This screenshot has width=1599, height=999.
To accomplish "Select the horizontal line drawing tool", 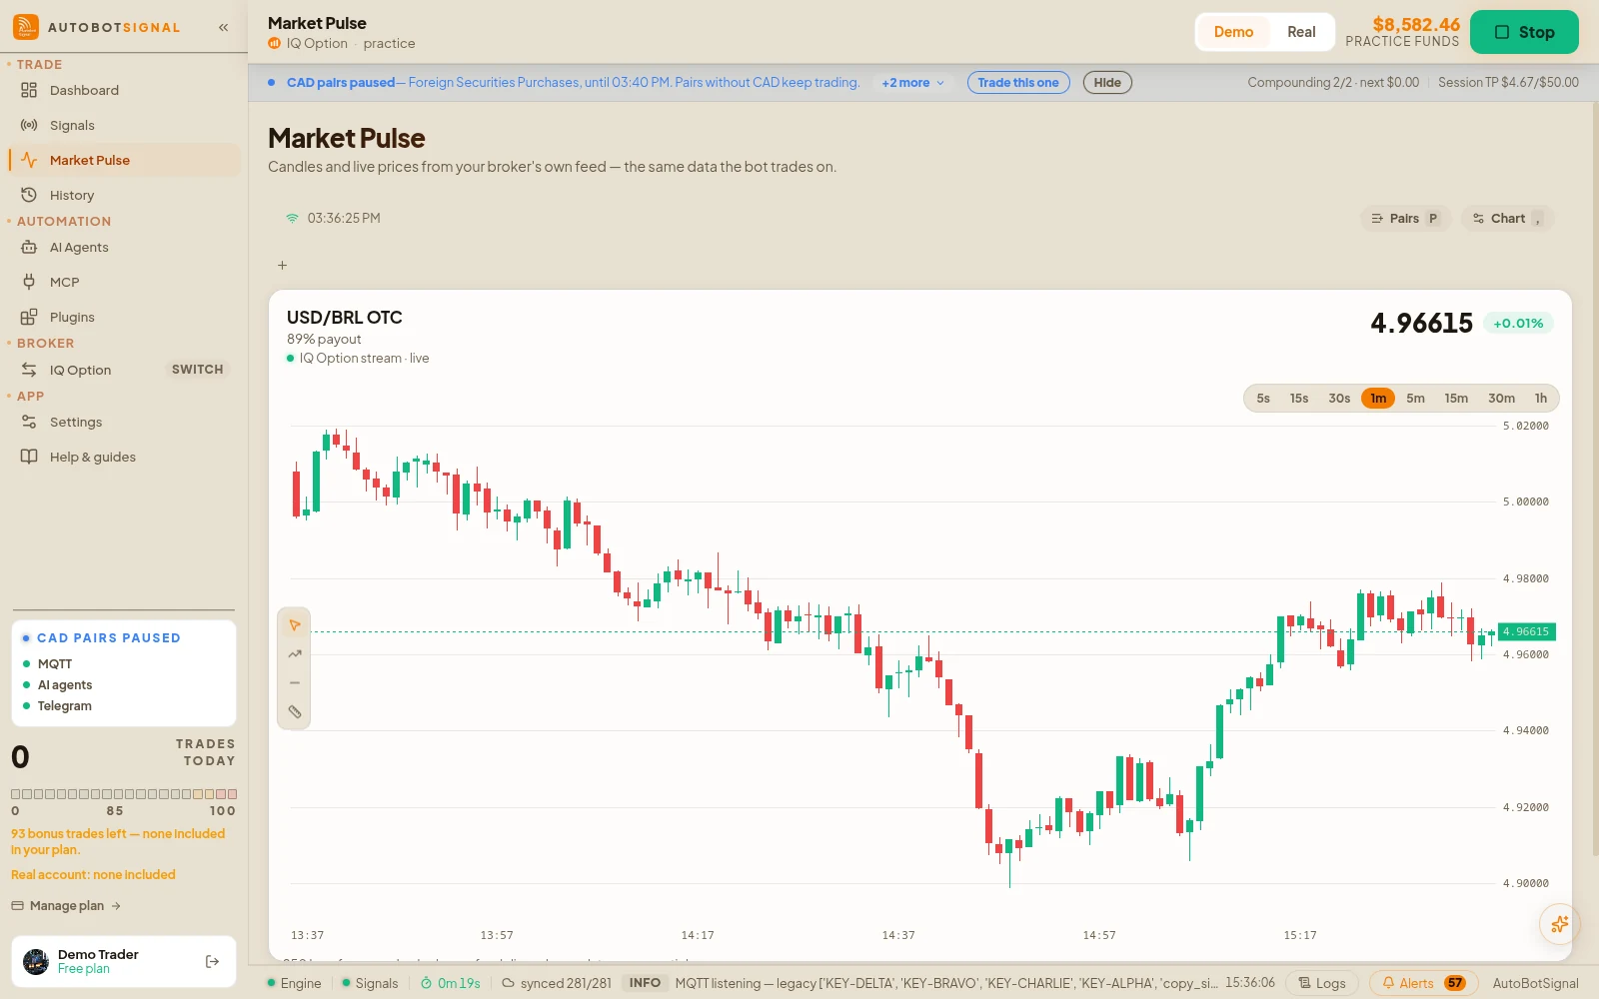I will coord(294,683).
